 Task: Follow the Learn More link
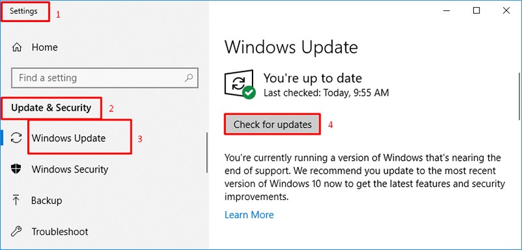coord(249,215)
